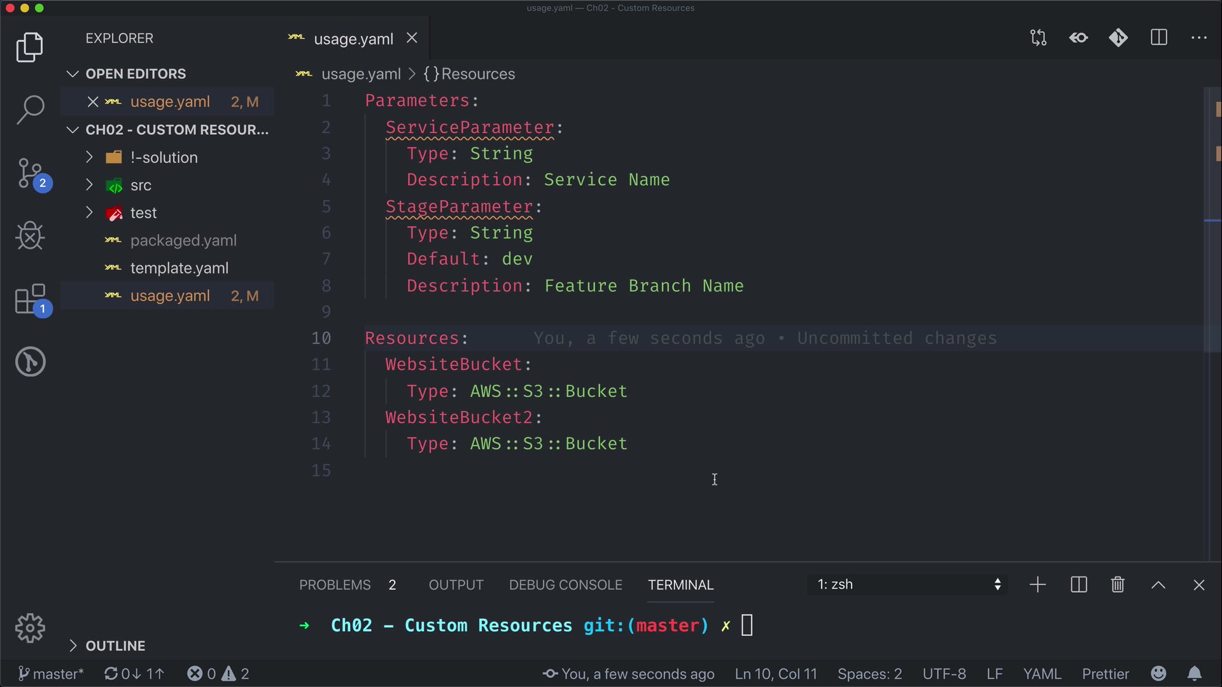Open the Extensions view

(x=30, y=299)
